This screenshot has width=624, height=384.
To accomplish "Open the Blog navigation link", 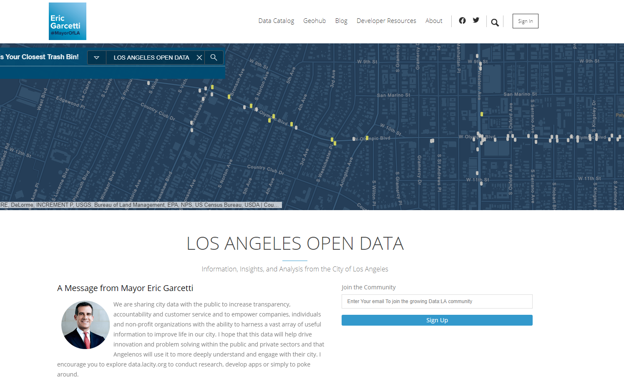I will coord(341,21).
